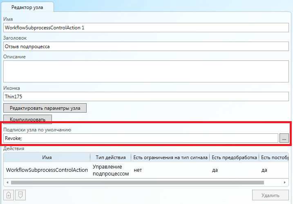Switch to the Редактор узла tab

pyautogui.click(x=27, y=7)
